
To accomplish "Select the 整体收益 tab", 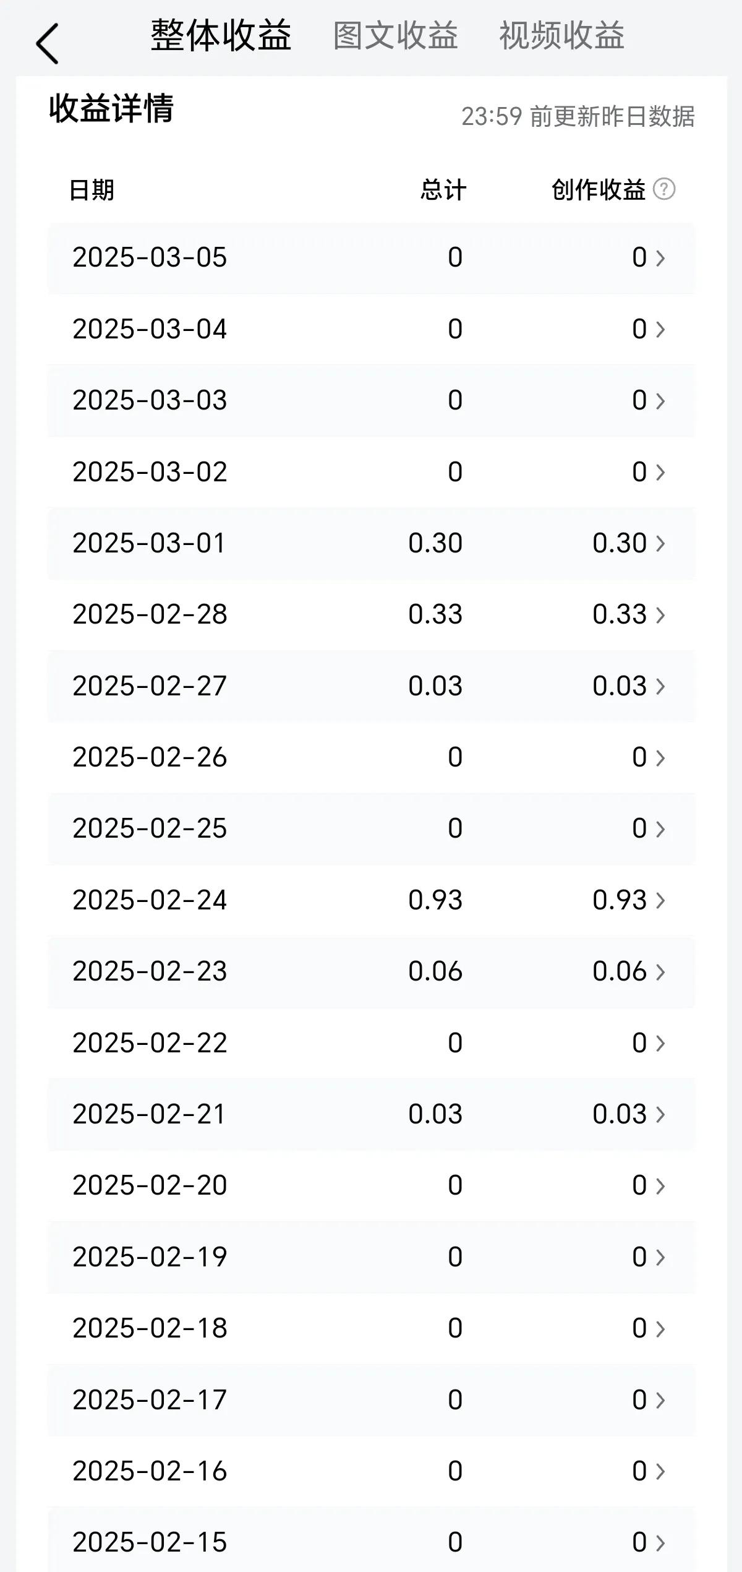I will [x=221, y=35].
